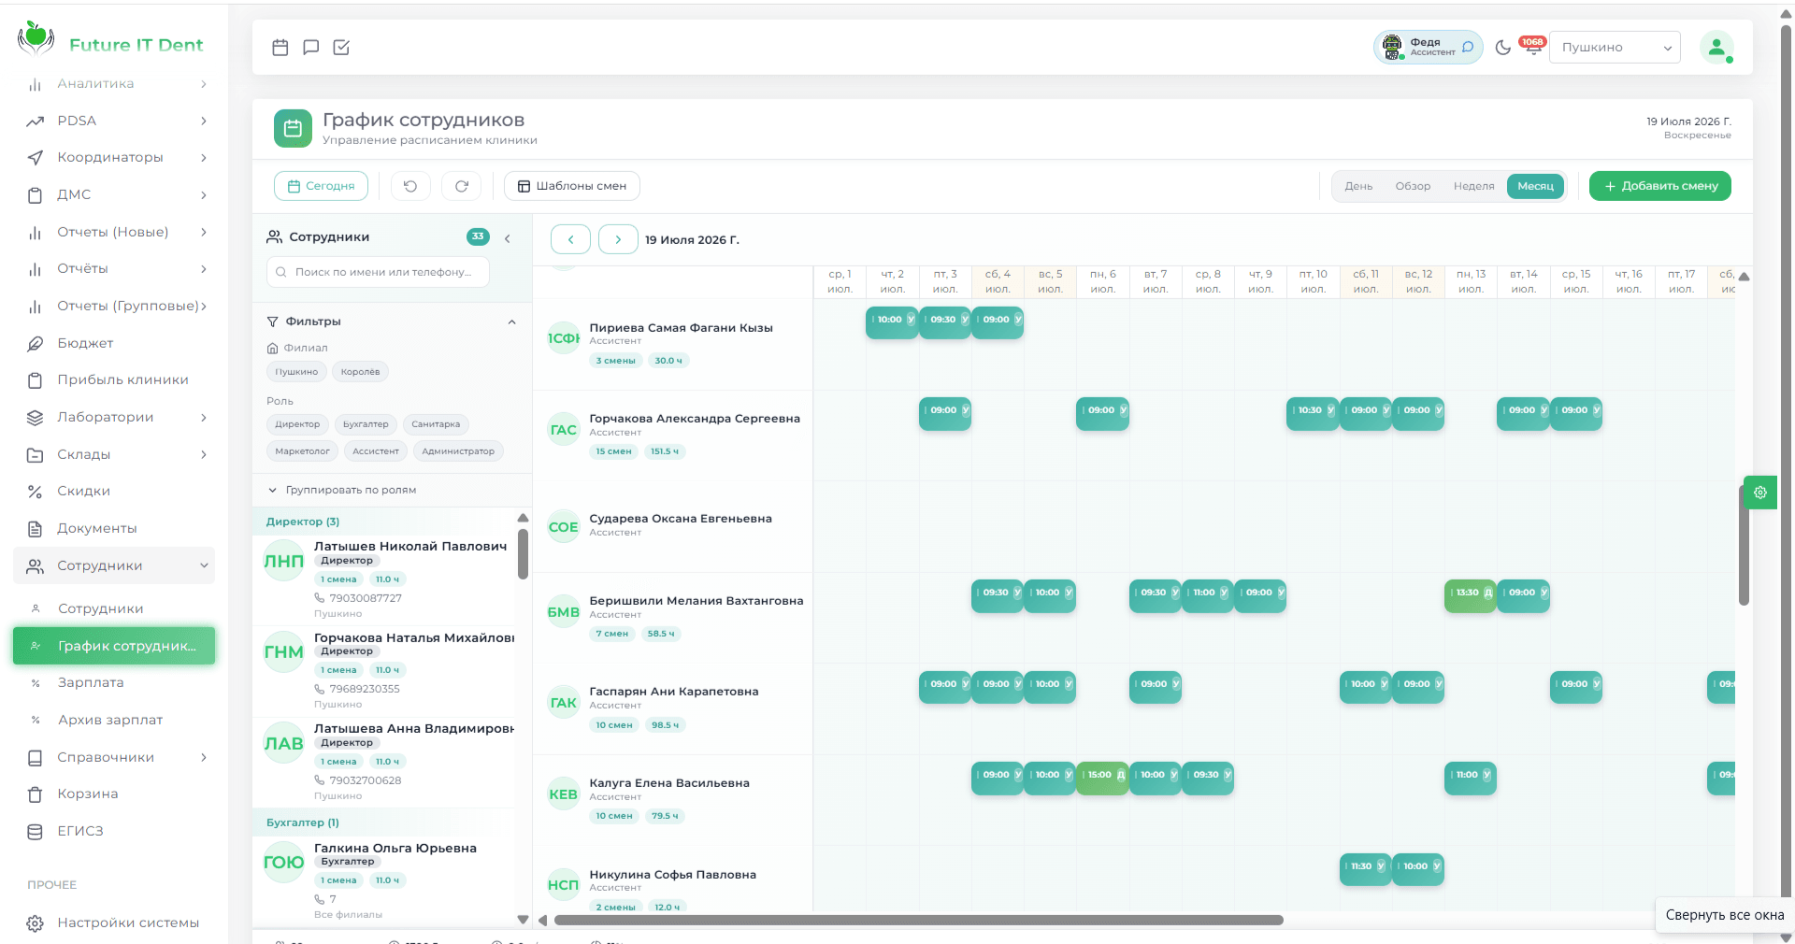Screen dimensions: 1795x944
Task: Expand Координаторы sidebar menu
Action: coord(114,158)
